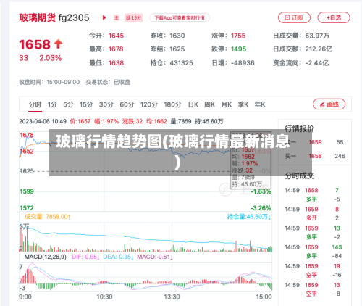This screenshot has height=306, width=362.
Task: Click the 昨结 value 1625
Action: [177, 49]
